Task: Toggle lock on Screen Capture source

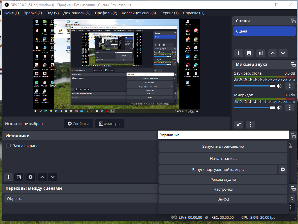Action: (290, 146)
